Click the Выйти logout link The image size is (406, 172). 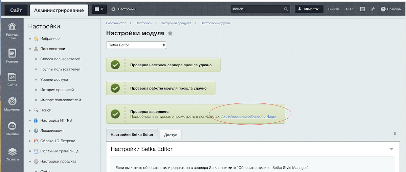pyautogui.click(x=334, y=9)
